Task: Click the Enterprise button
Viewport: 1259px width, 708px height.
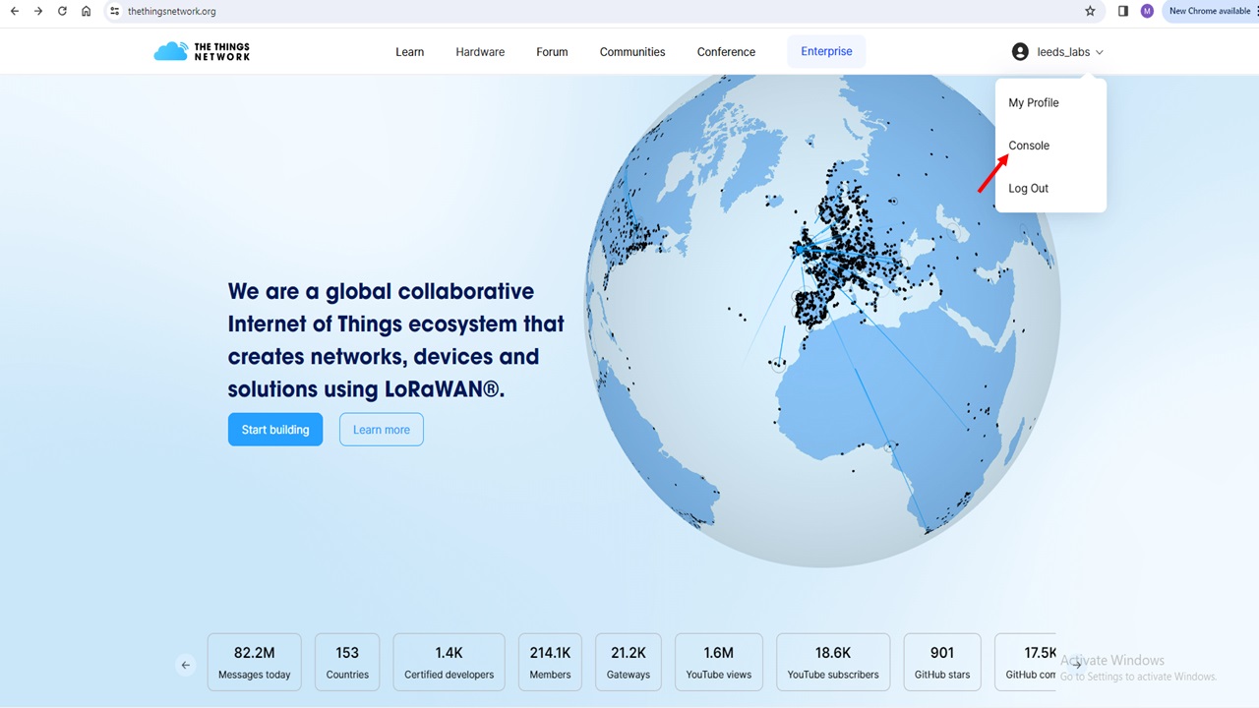Action: pos(826,51)
